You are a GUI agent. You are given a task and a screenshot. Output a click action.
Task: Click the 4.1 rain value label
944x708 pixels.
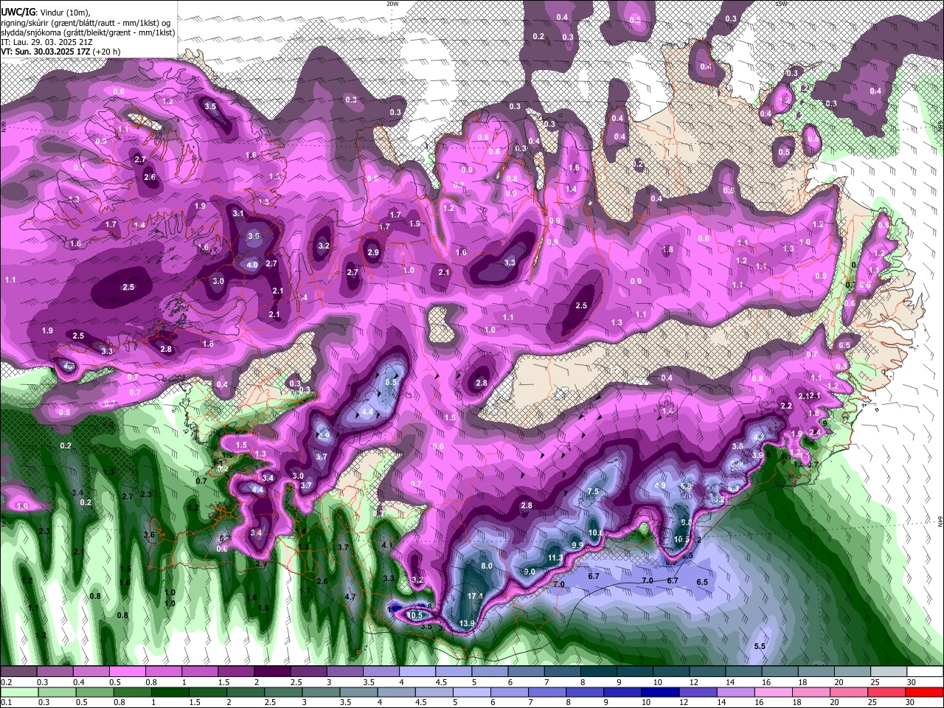coord(387,545)
